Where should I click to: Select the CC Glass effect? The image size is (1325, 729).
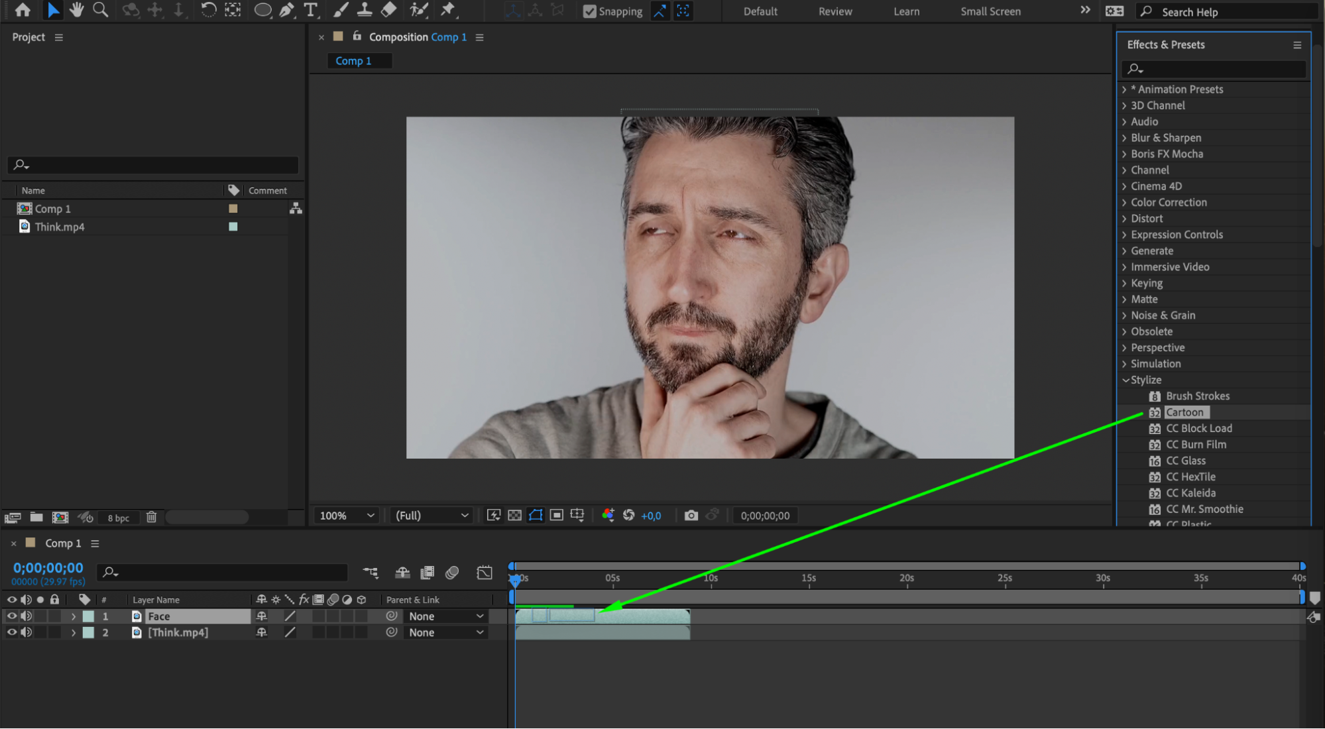tap(1185, 461)
